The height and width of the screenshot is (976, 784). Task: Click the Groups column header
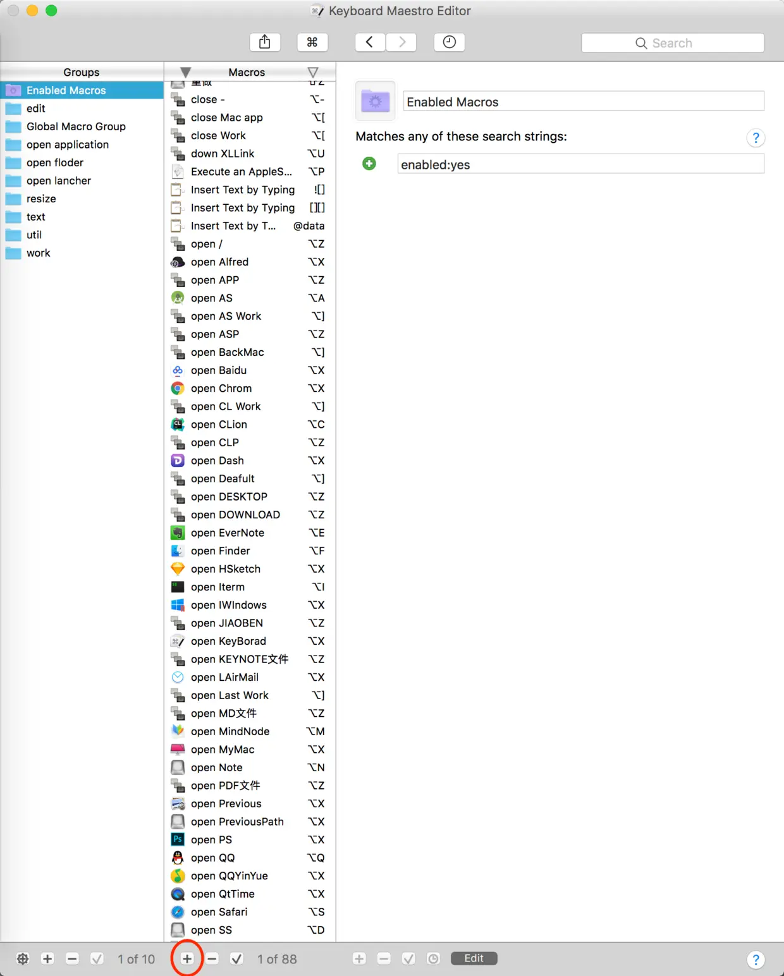82,72
